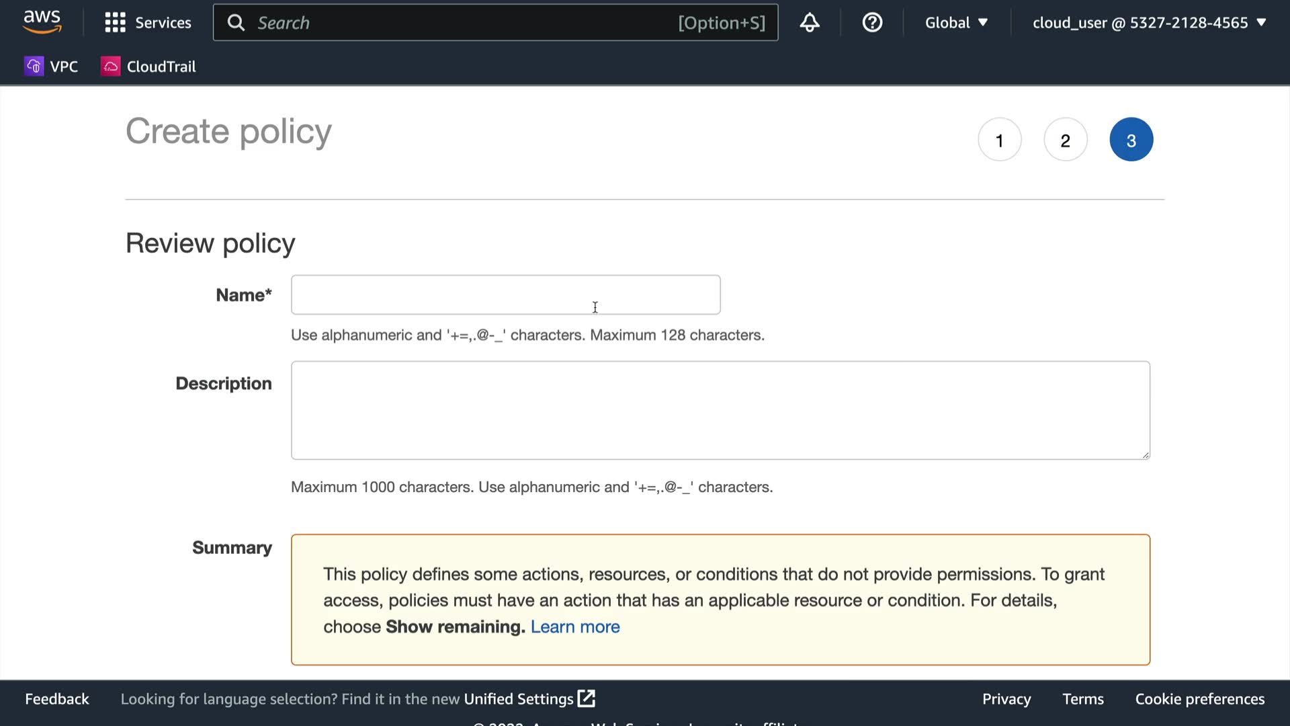Click into the policy Name field
Viewport: 1290px width, 726px height.
505,294
